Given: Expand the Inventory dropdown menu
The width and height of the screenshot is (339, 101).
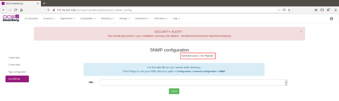Looking at the screenshot, I should pyautogui.click(x=49, y=18).
